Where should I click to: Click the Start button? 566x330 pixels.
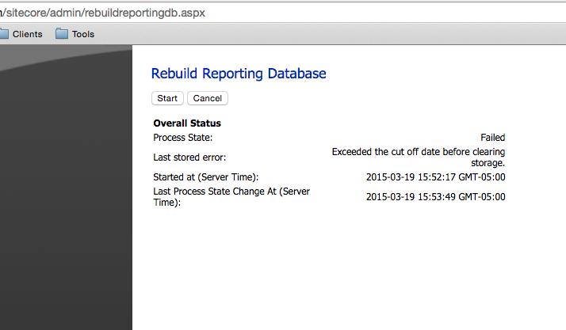click(x=167, y=98)
